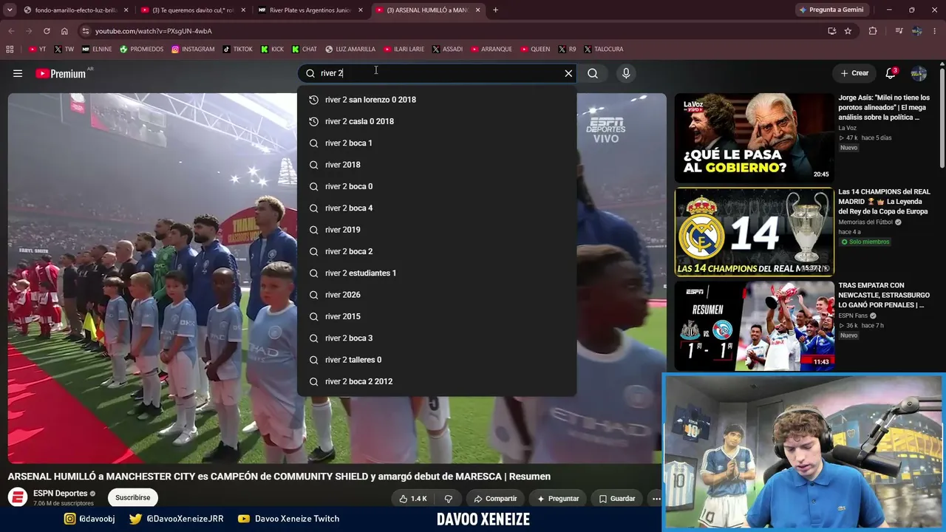Reload the page in browser
This screenshot has width=946, height=532.
coord(47,31)
